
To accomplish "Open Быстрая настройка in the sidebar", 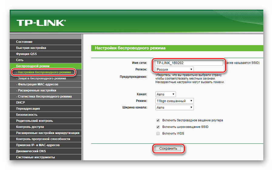I will pyautogui.click(x=45, y=48).
